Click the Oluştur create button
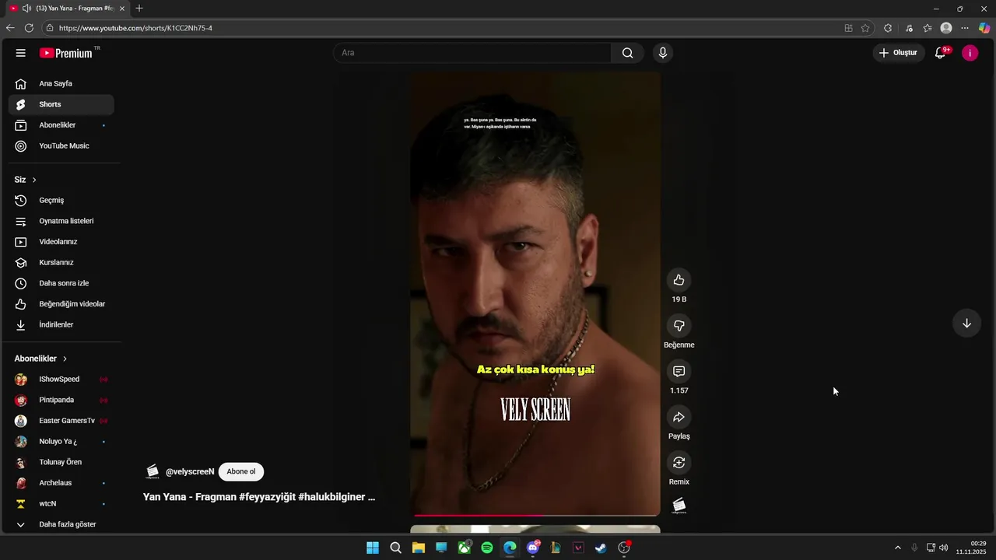Image resolution: width=996 pixels, height=560 pixels. click(x=899, y=53)
